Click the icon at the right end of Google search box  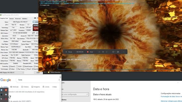click(59, 80)
